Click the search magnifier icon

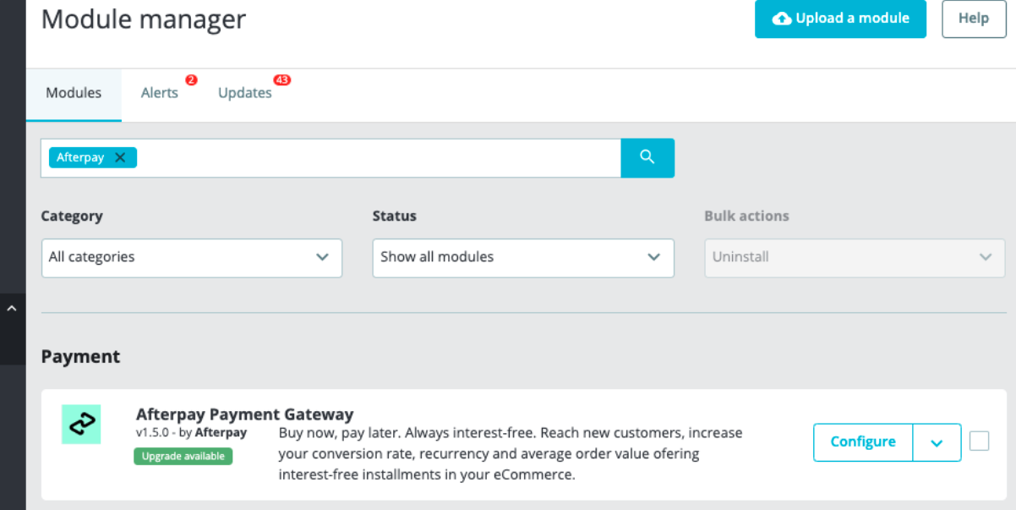coord(647,157)
